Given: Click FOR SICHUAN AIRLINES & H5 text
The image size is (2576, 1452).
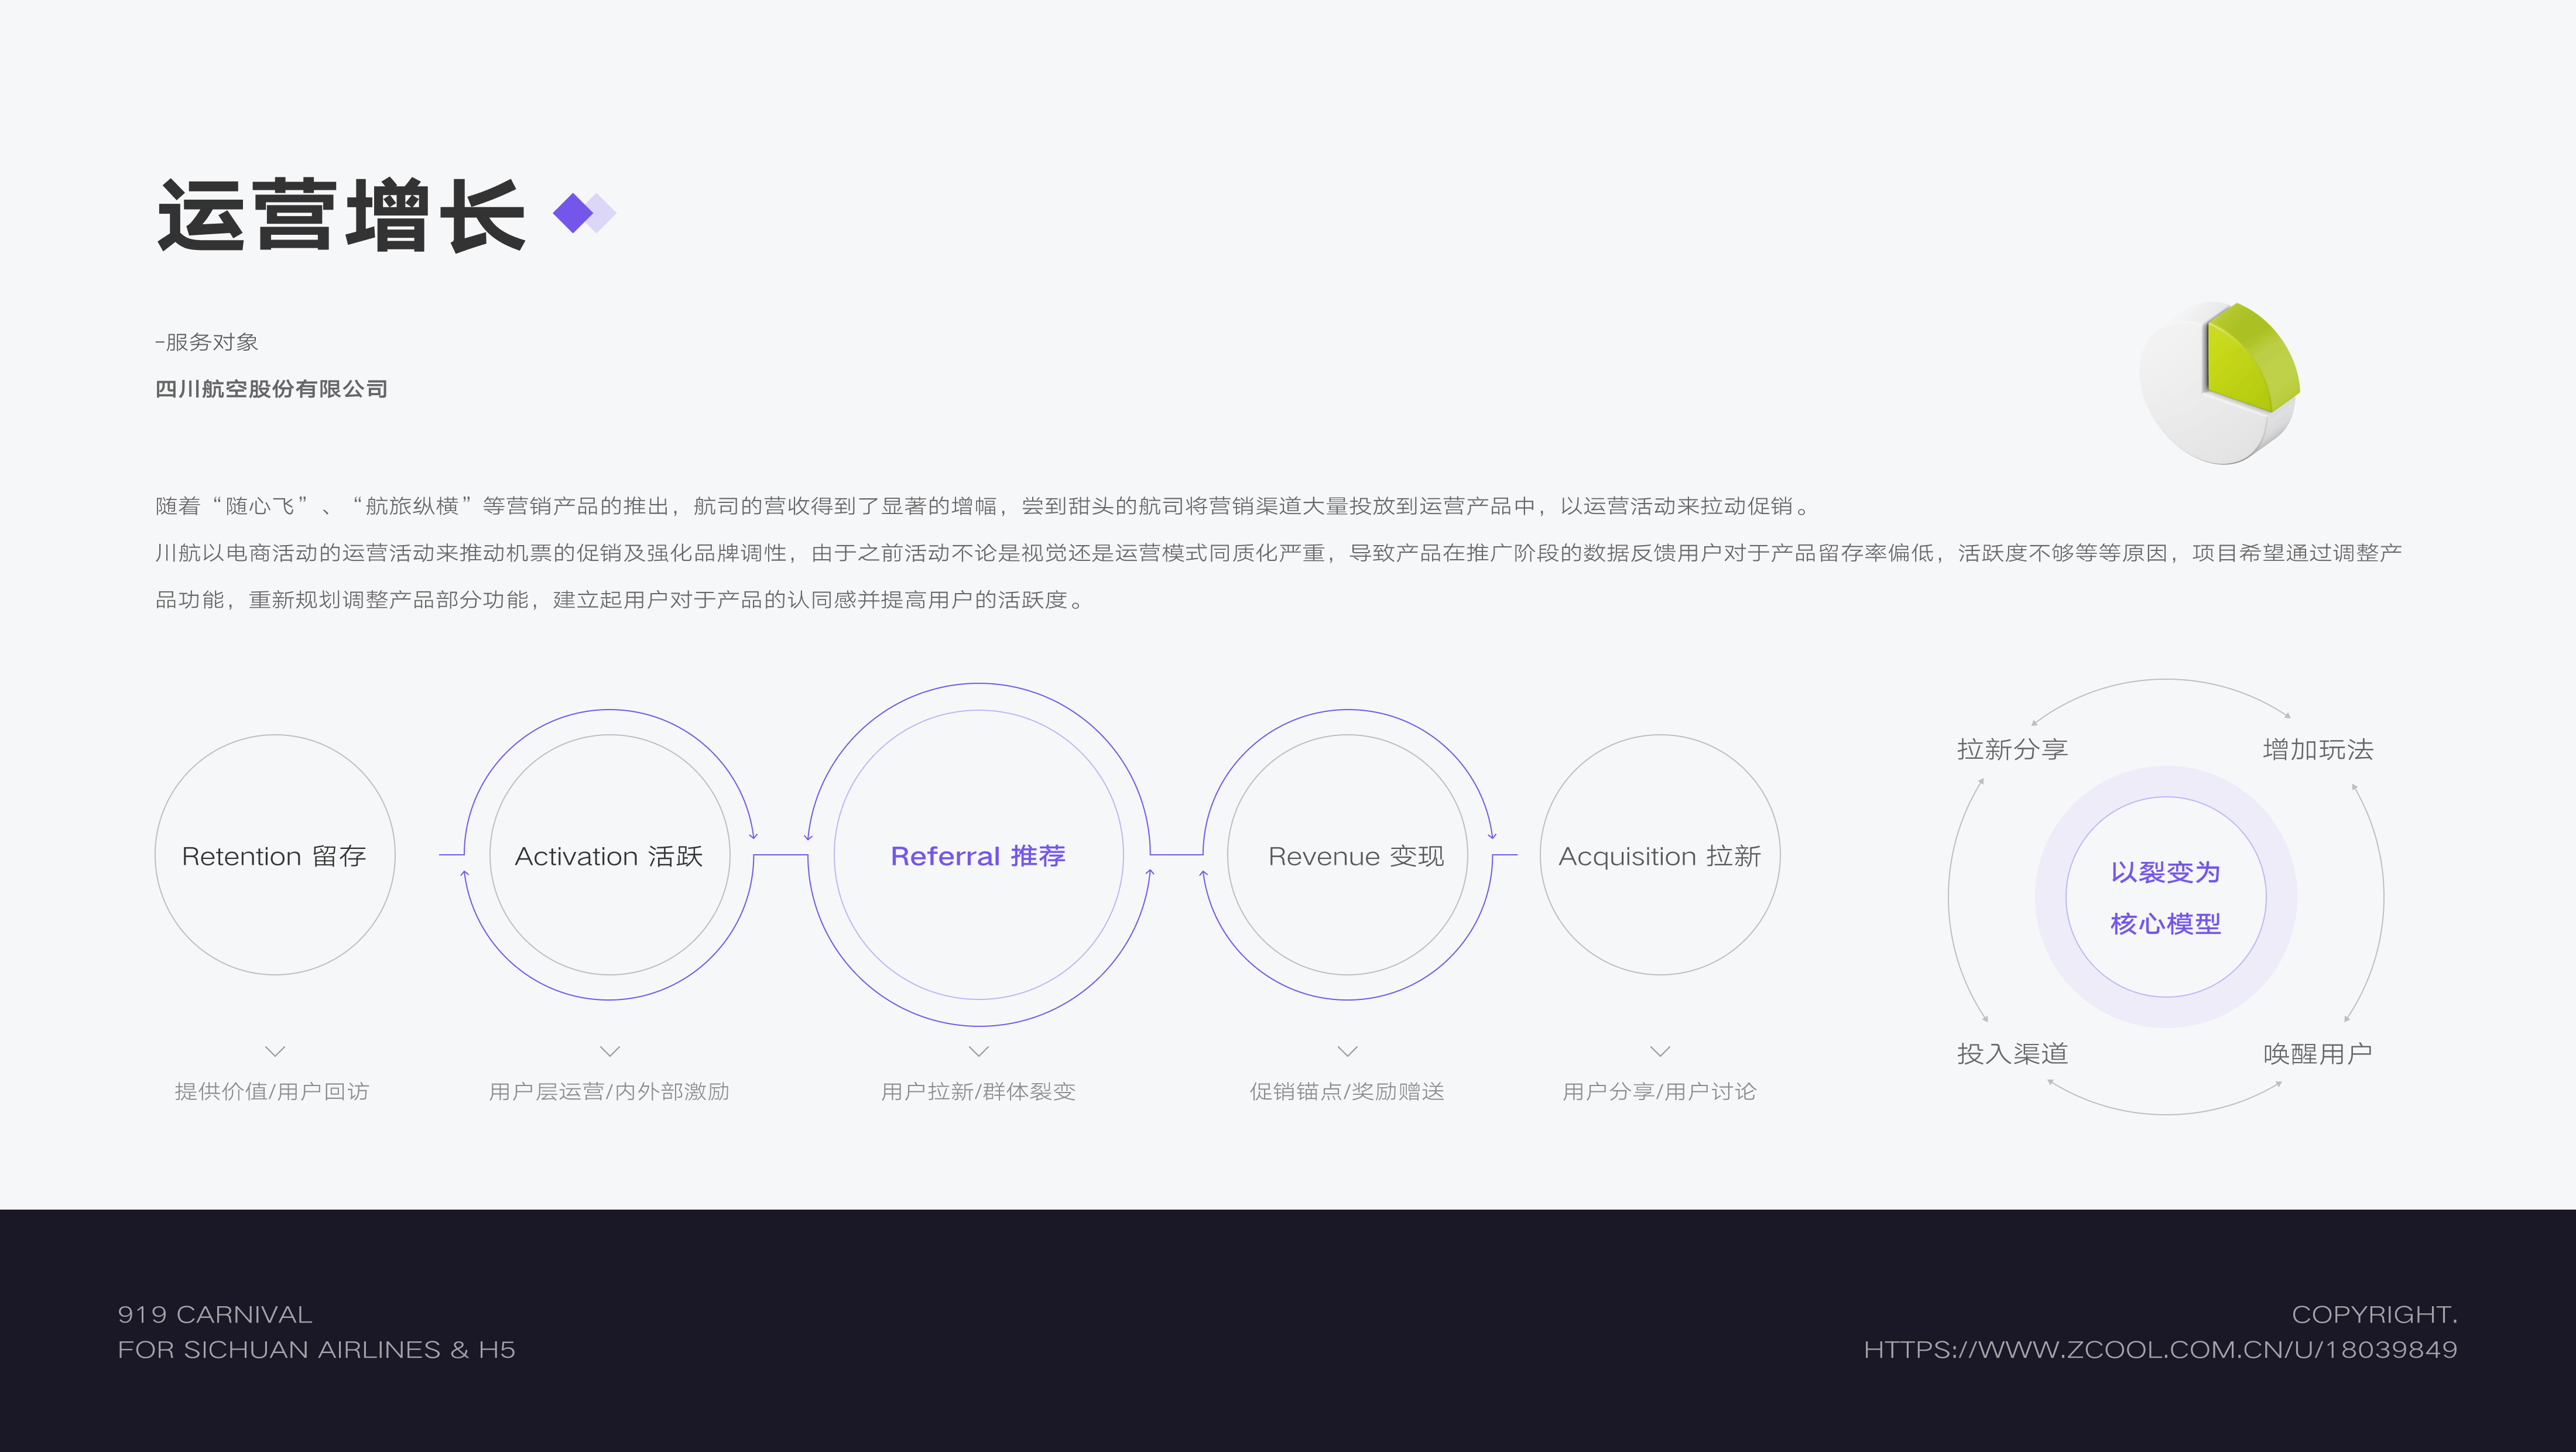Looking at the screenshot, I should [316, 1350].
